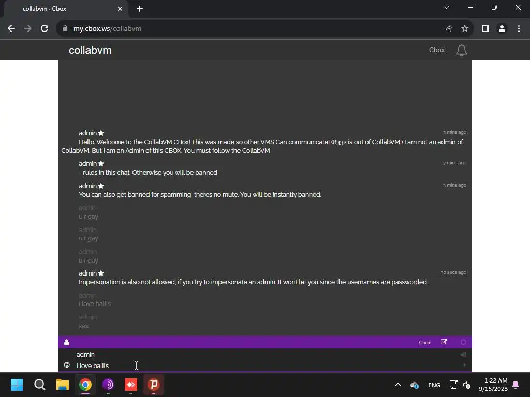Open the Chrome side panel
530x397 pixels.
tap(485, 29)
